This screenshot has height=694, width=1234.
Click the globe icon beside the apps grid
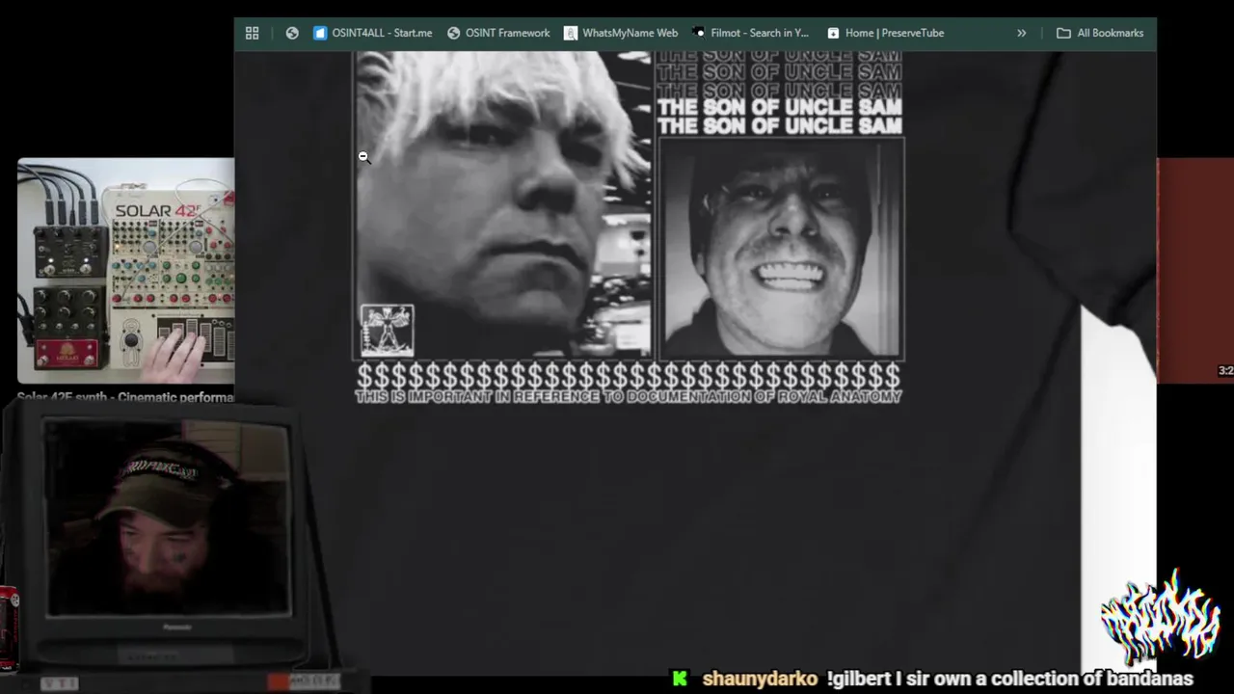pyautogui.click(x=292, y=33)
